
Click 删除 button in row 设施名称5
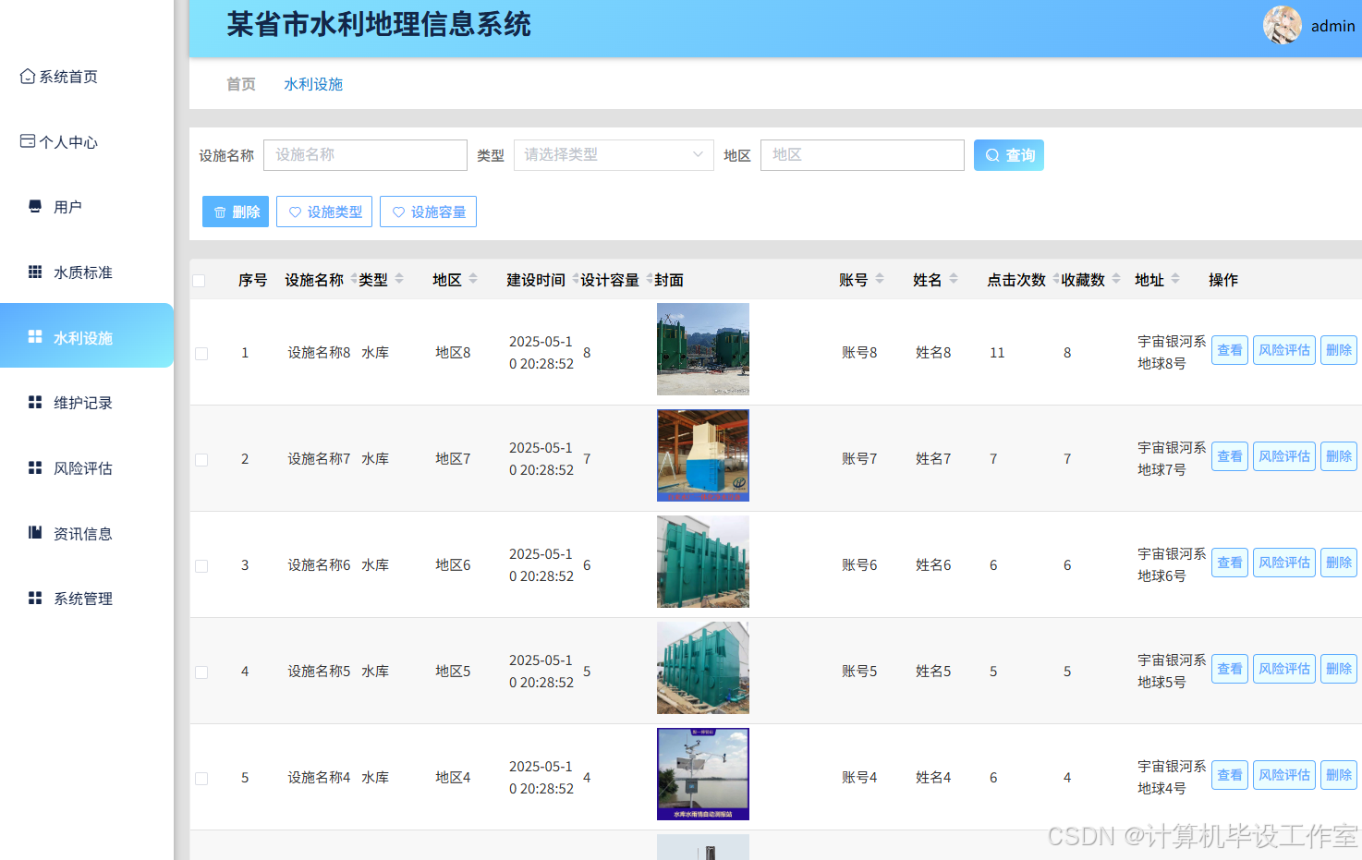pyautogui.click(x=1339, y=669)
